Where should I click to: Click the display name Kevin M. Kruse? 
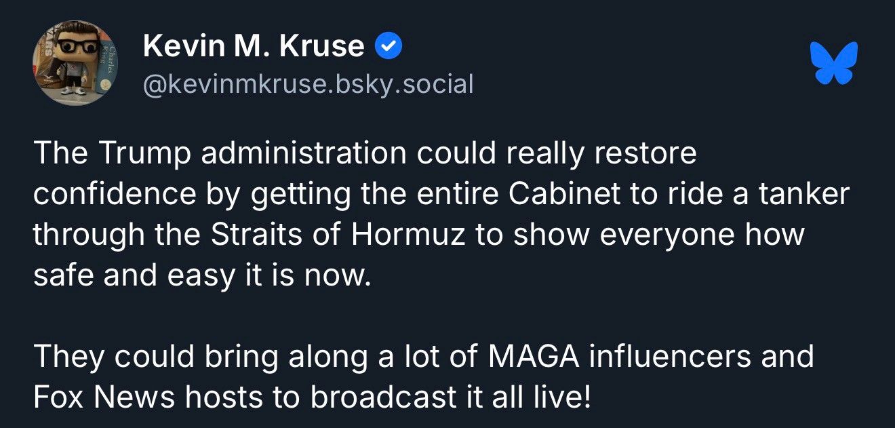254,46
